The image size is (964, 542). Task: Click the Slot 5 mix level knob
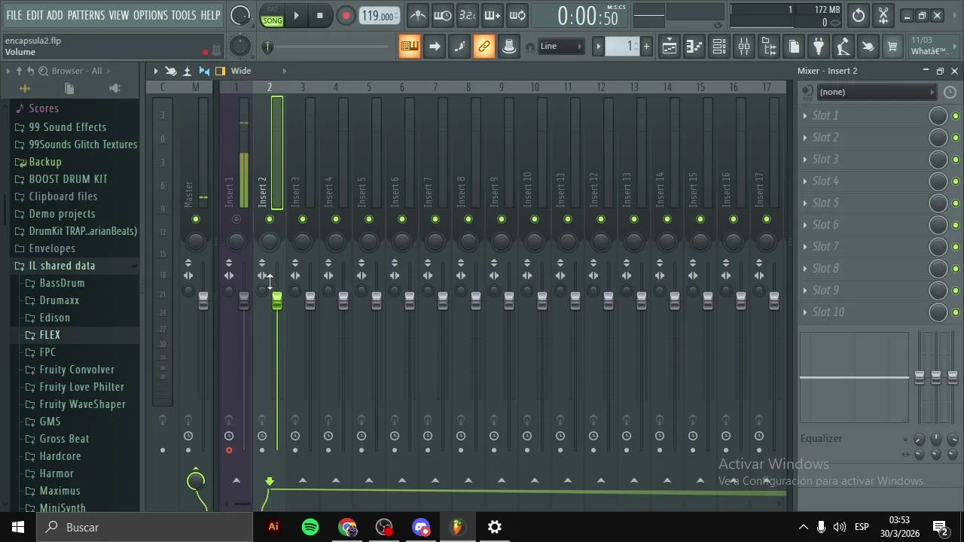coord(938,203)
